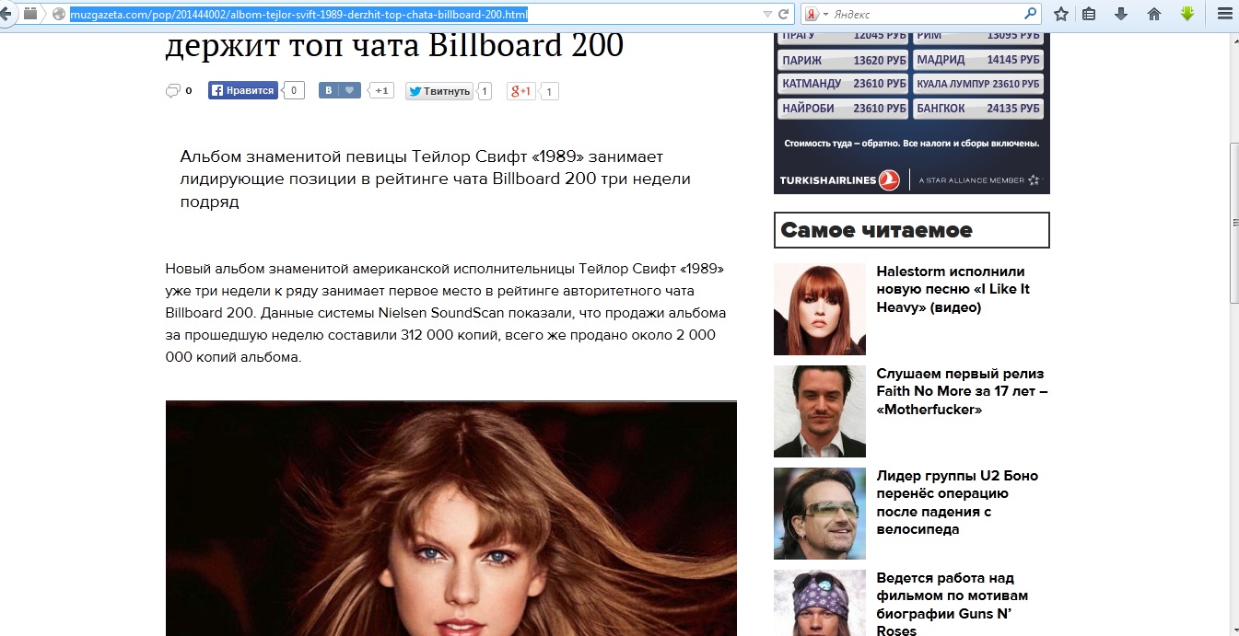Click the НАЙРОБИ 23610 РУБ fare tile
The height and width of the screenshot is (636, 1239).
[x=843, y=108]
